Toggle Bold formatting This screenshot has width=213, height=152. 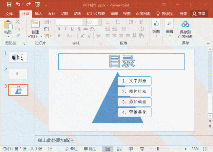point(59,29)
